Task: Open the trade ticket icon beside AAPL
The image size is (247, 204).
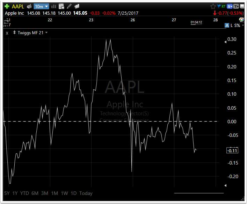Action: click(x=29, y=6)
